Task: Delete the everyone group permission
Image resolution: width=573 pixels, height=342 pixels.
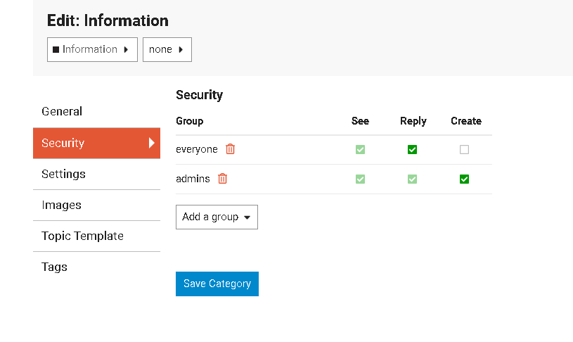Action: (x=230, y=149)
